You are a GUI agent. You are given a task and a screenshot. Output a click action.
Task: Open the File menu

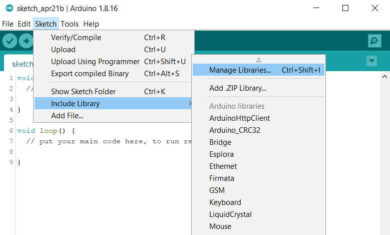8,24
